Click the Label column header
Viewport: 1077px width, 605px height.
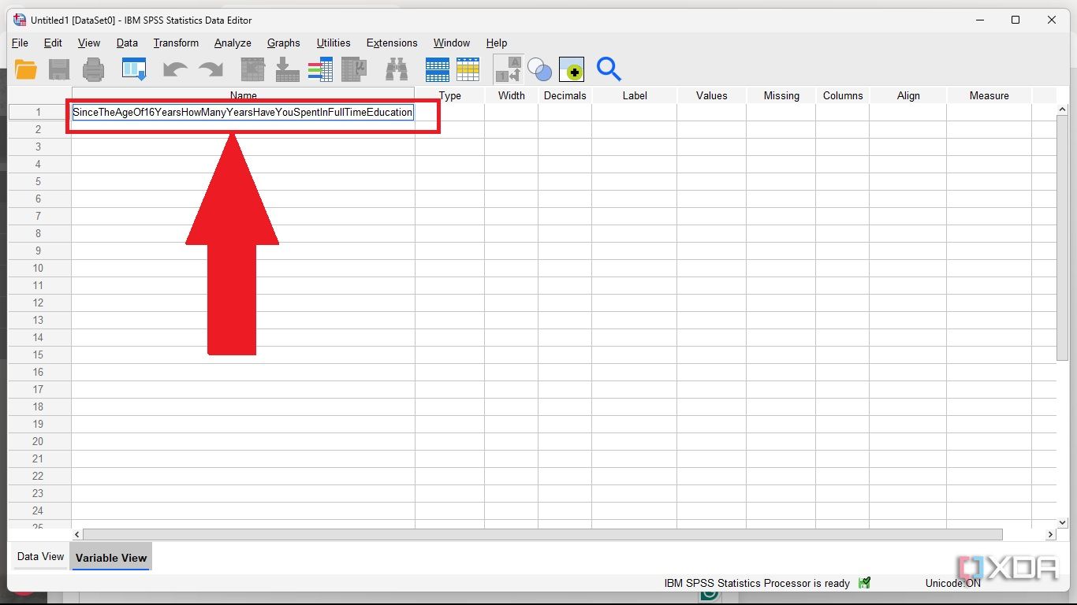tap(634, 95)
